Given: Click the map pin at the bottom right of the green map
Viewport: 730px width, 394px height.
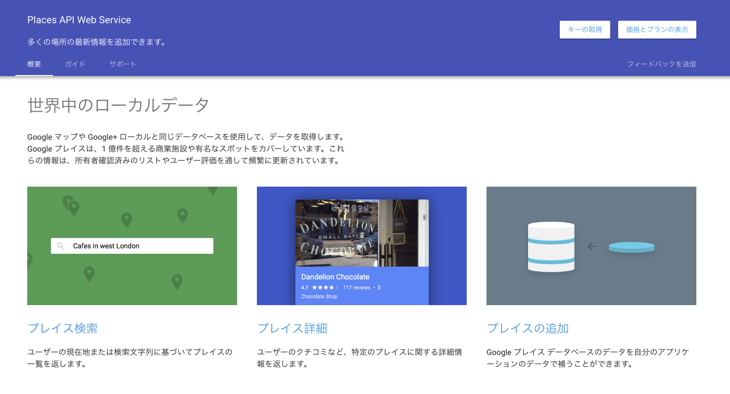Looking at the screenshot, I should 177,282.
